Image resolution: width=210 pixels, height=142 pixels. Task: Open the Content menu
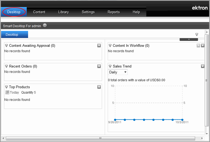pos(39,12)
